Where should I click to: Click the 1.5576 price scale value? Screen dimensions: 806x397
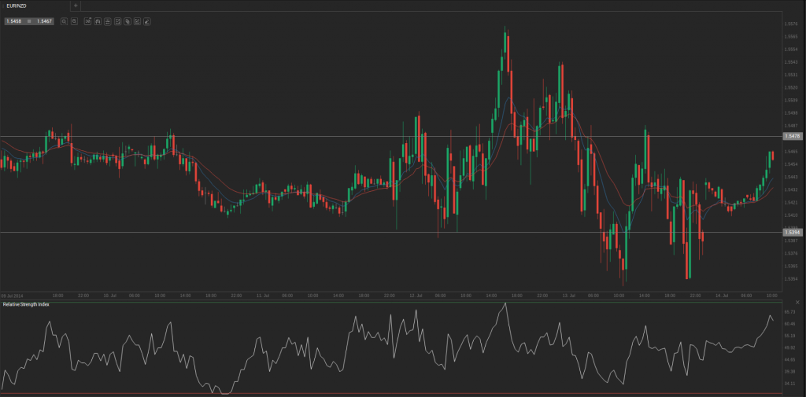click(790, 24)
